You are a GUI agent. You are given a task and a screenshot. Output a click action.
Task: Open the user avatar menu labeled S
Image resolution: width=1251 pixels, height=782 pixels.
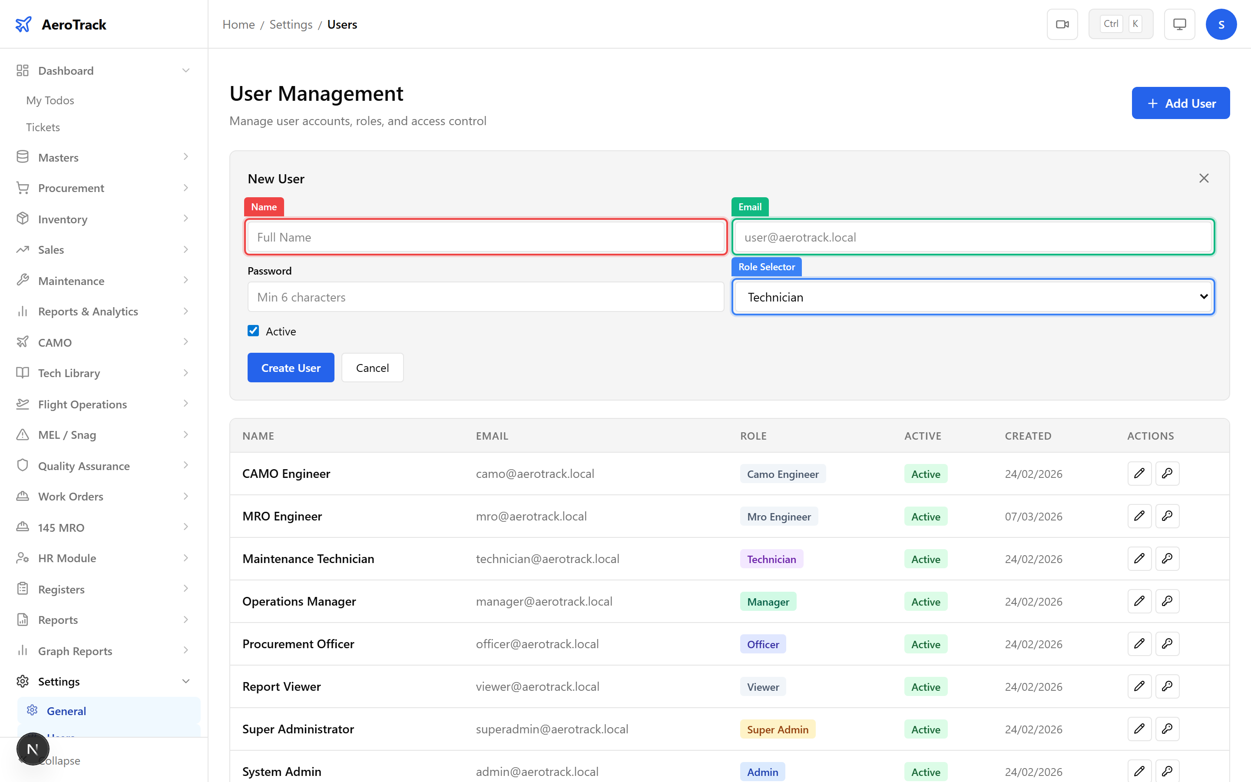1221,24
